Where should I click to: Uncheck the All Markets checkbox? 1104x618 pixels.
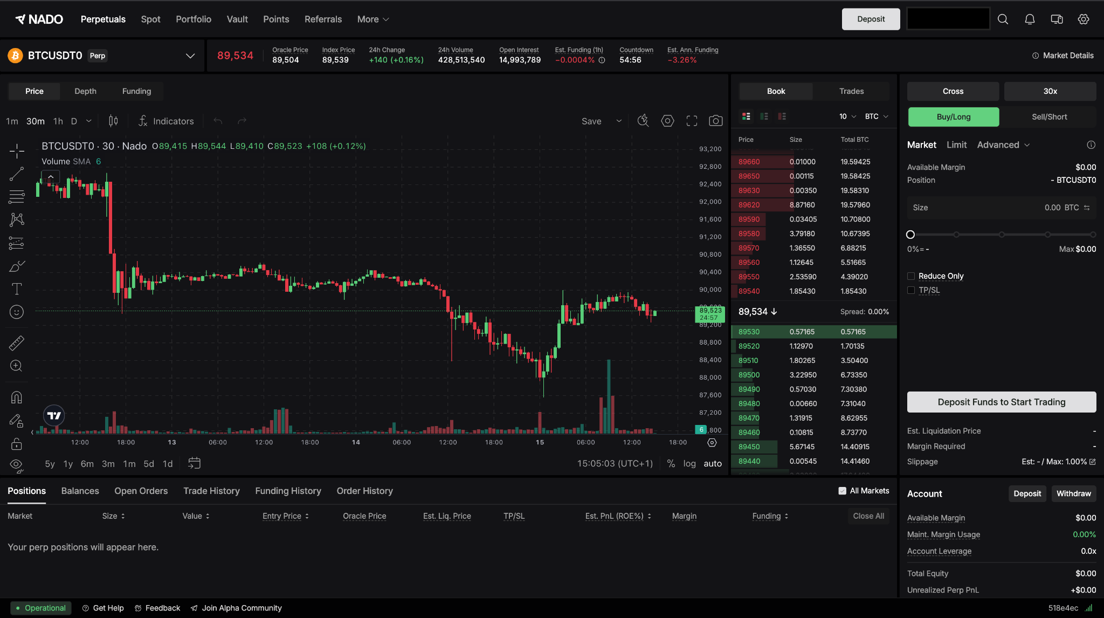click(843, 491)
